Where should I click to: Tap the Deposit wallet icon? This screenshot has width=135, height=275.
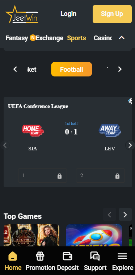point(68,256)
